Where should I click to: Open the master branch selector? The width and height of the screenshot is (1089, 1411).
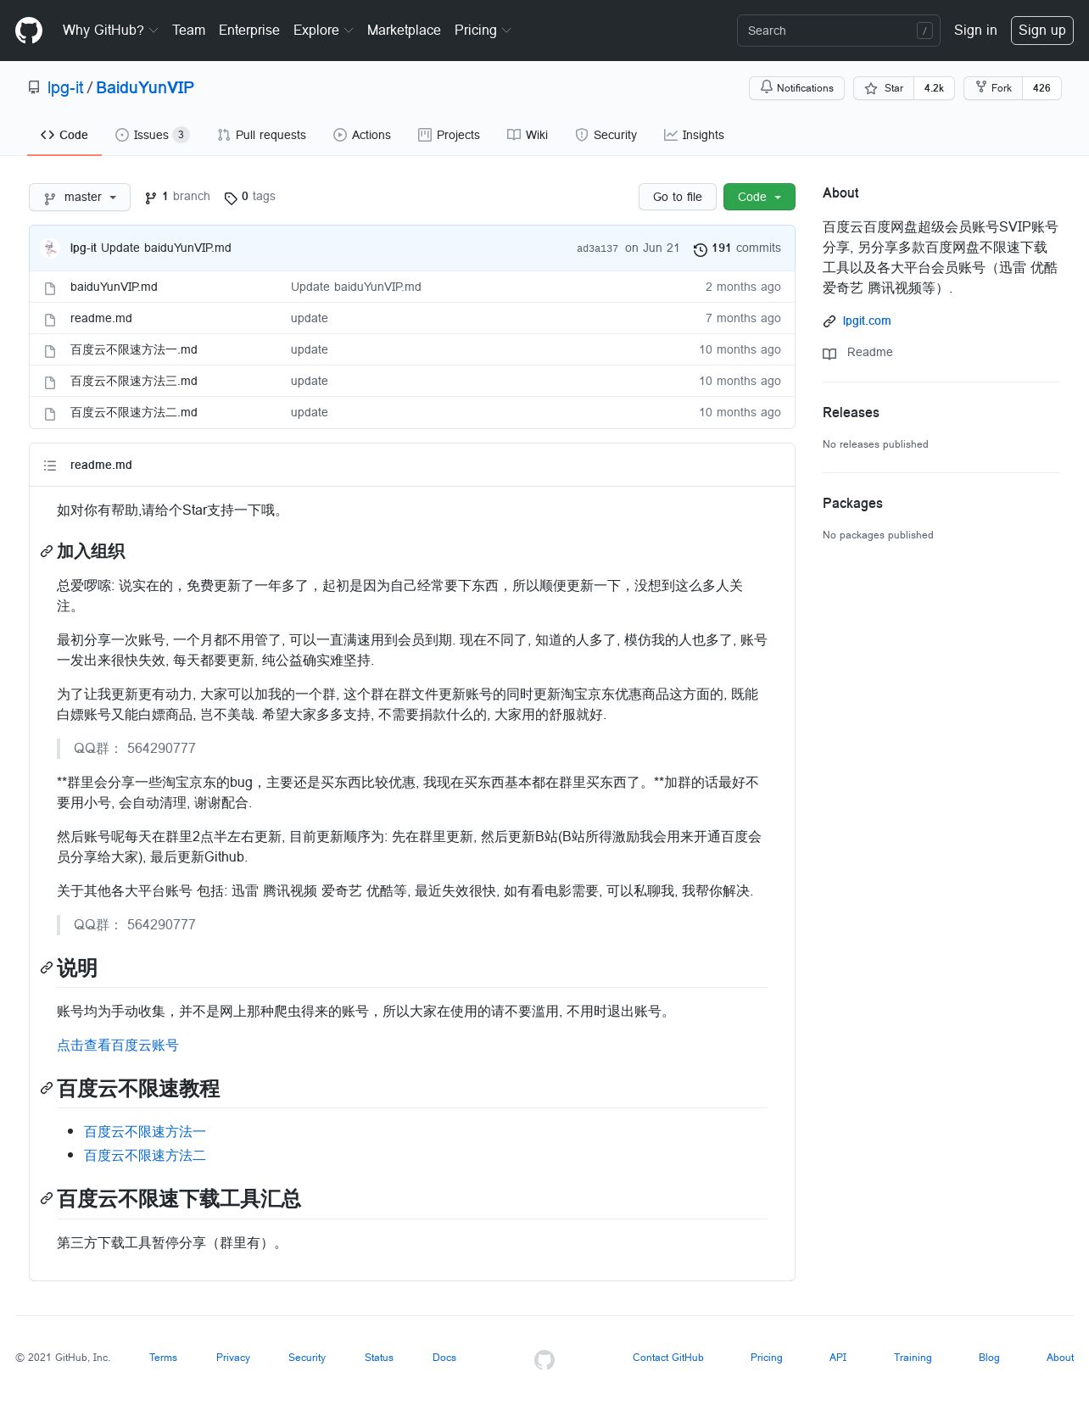80,197
